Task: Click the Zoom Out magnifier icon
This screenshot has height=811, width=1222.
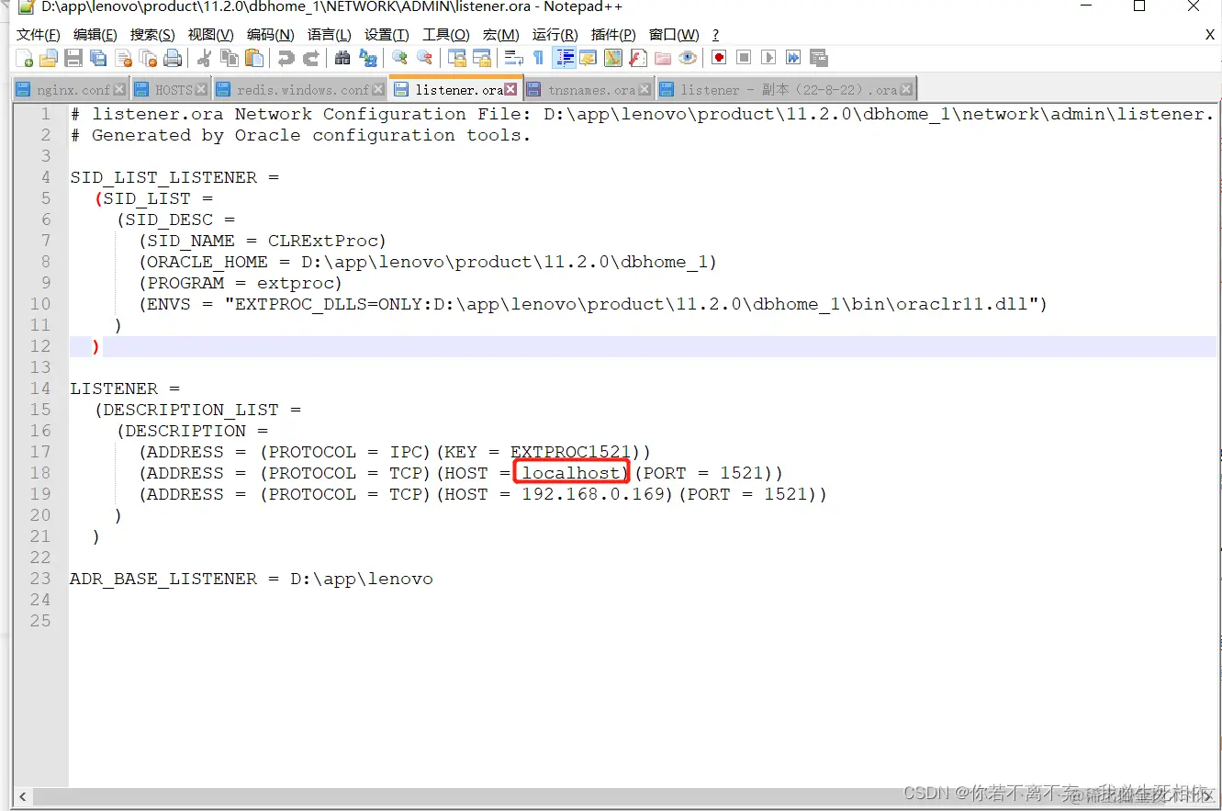Action: click(424, 58)
